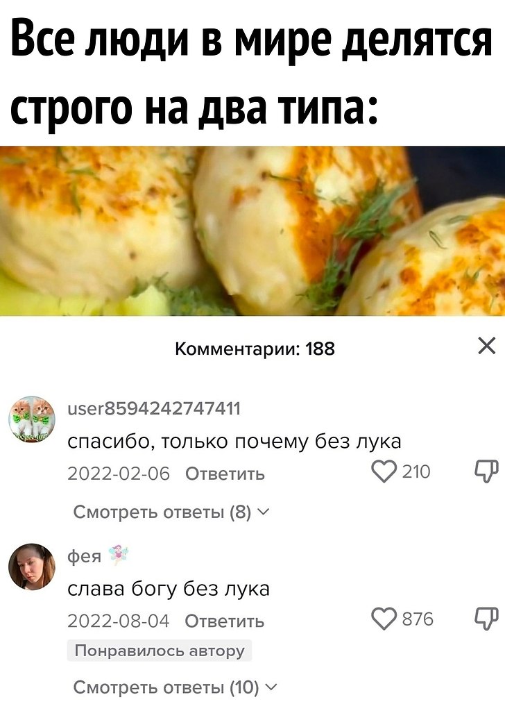Click the 'Понравилось автору' badge
Screen dimensions: 505x711
click(160, 651)
